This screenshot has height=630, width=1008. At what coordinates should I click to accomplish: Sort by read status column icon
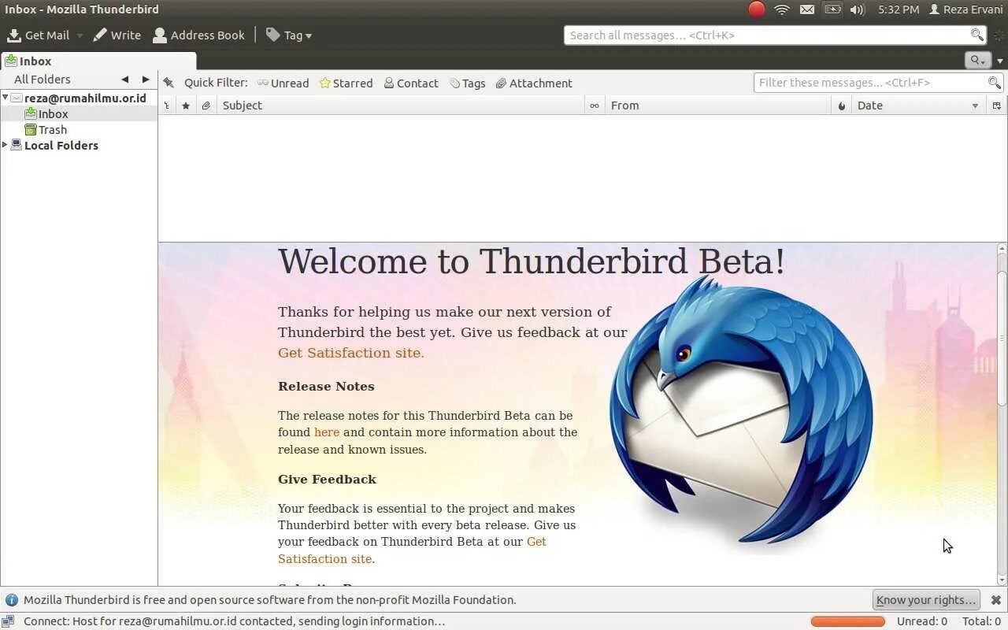pyautogui.click(x=595, y=106)
